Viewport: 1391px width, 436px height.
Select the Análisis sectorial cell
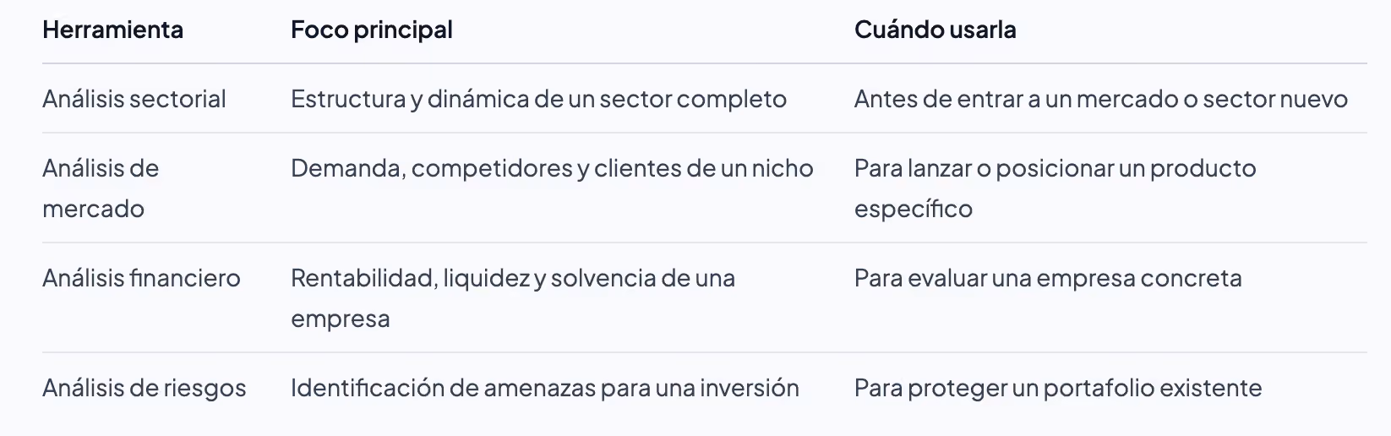click(x=134, y=99)
